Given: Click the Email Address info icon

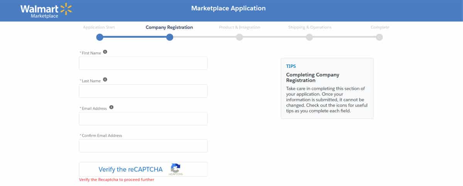Looking at the screenshot, I should click(x=112, y=107).
